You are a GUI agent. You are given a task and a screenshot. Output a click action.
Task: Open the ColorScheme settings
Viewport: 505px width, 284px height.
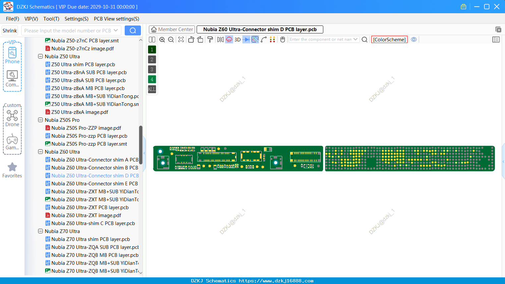[390, 39]
